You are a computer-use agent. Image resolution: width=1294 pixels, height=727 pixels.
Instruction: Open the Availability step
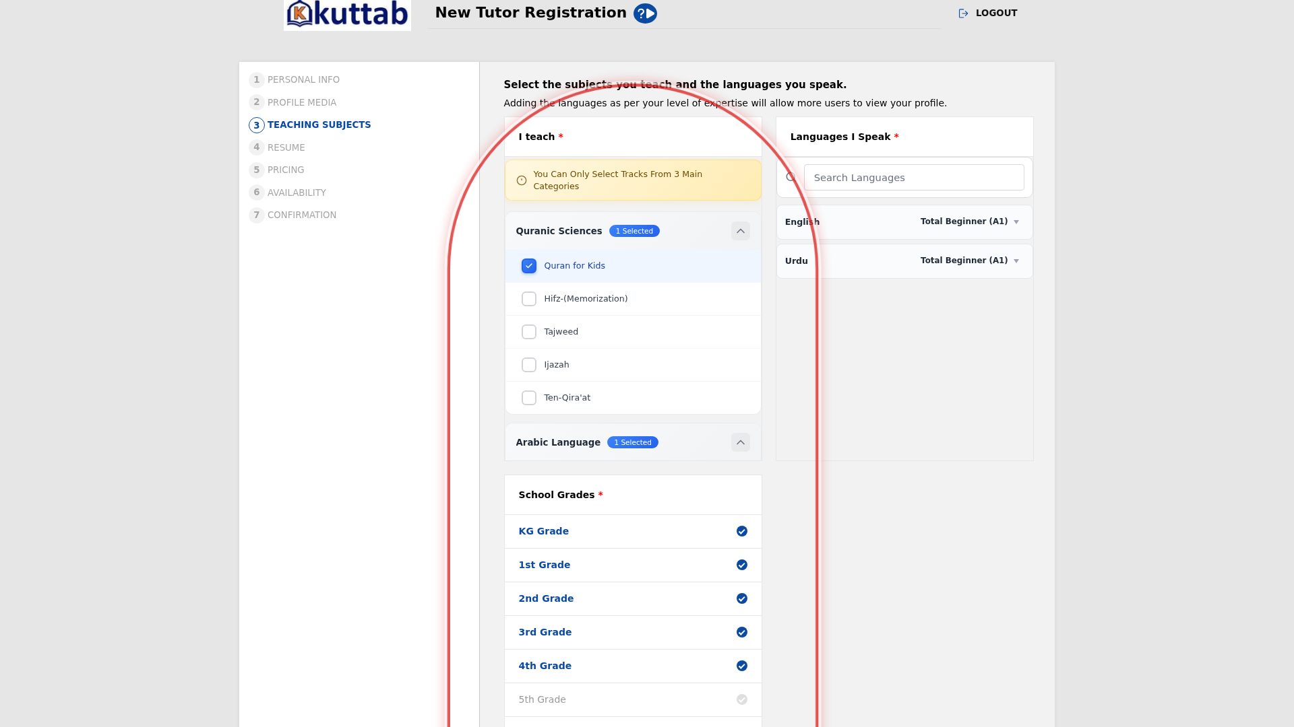[288, 193]
